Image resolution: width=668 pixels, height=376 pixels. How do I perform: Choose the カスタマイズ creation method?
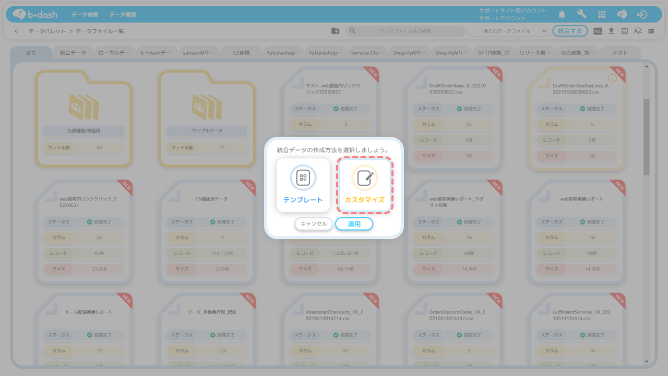tap(364, 185)
